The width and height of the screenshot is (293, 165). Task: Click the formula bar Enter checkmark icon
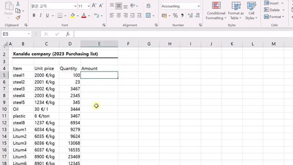57,34
